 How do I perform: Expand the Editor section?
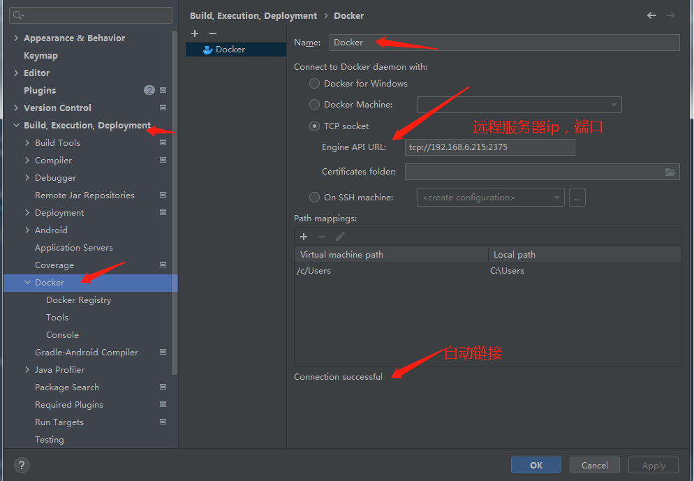[16, 73]
